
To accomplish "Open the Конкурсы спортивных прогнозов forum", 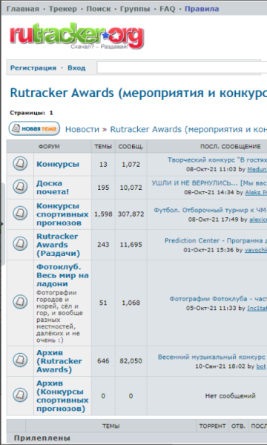I will (x=62, y=214).
